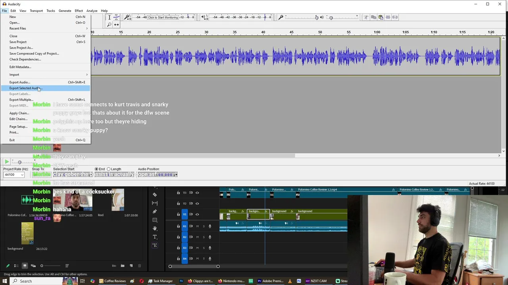
Task: Open Task Manager from taskbar
Action: [160, 281]
